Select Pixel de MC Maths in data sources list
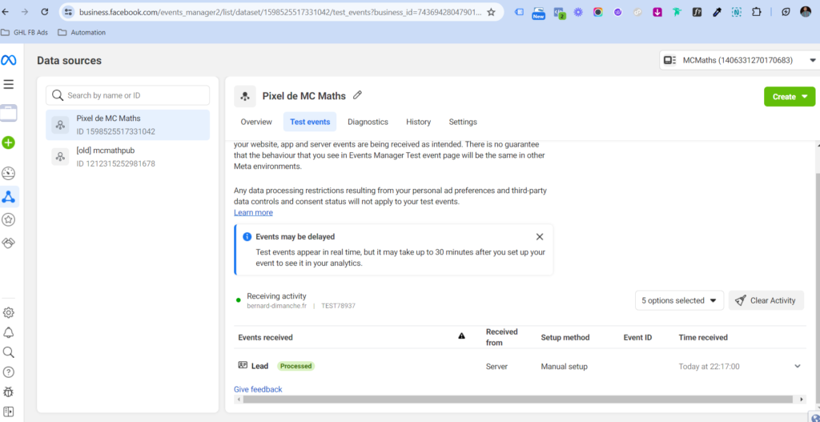 [127, 125]
